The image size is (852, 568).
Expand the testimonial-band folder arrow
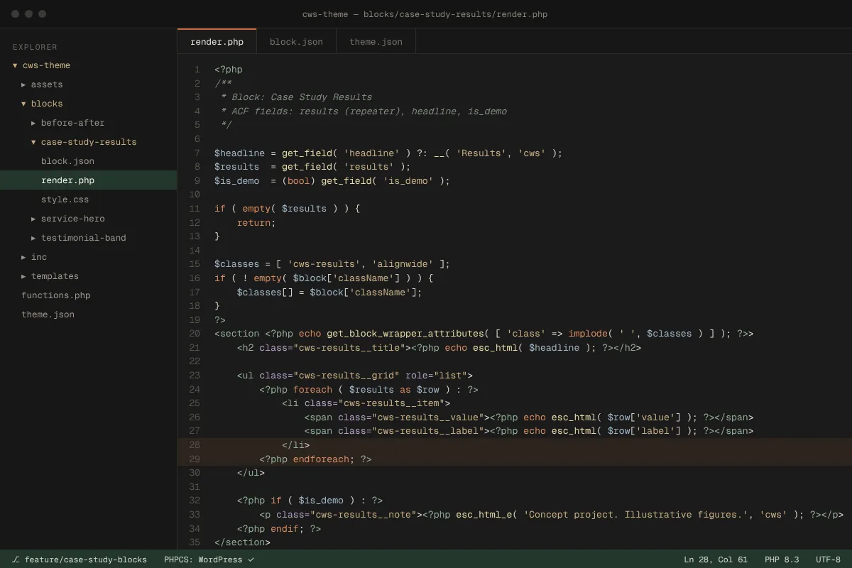33,238
